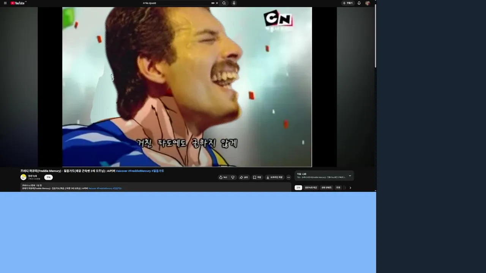Select the 양은눅대 제공 filter chip
Viewport: 486px width, 273px height.
click(x=311, y=188)
